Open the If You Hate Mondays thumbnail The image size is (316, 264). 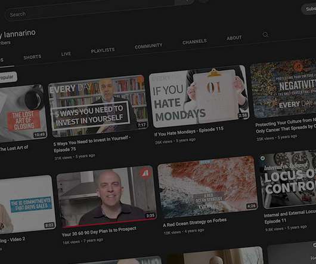point(199,96)
